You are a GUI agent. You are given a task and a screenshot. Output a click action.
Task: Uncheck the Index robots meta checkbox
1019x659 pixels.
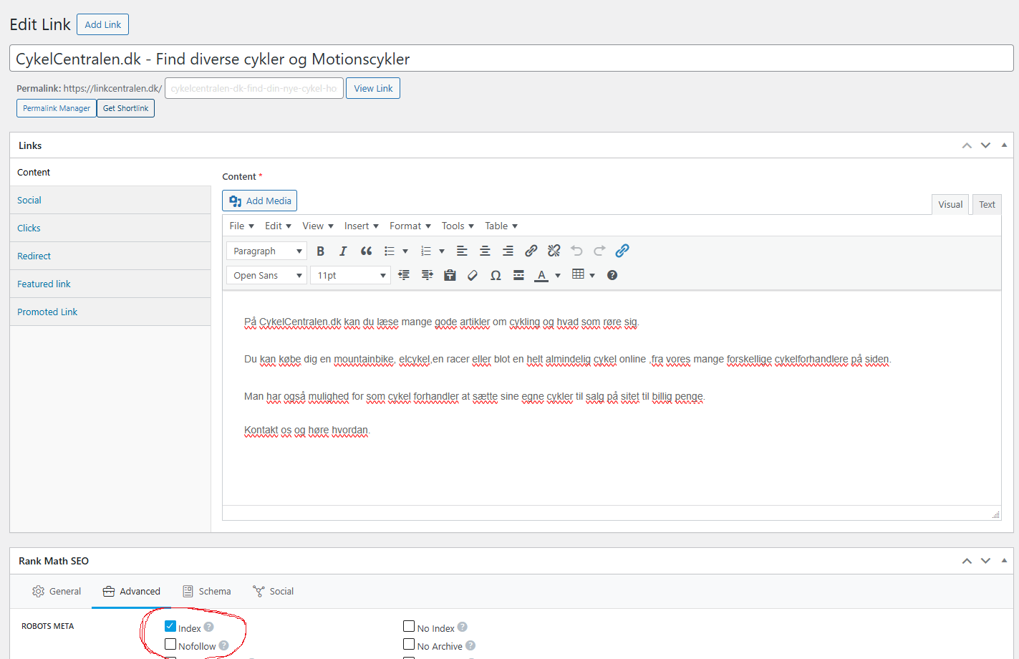pyautogui.click(x=170, y=627)
